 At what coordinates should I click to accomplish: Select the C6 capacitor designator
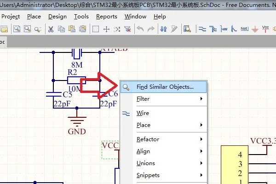tap(113, 94)
